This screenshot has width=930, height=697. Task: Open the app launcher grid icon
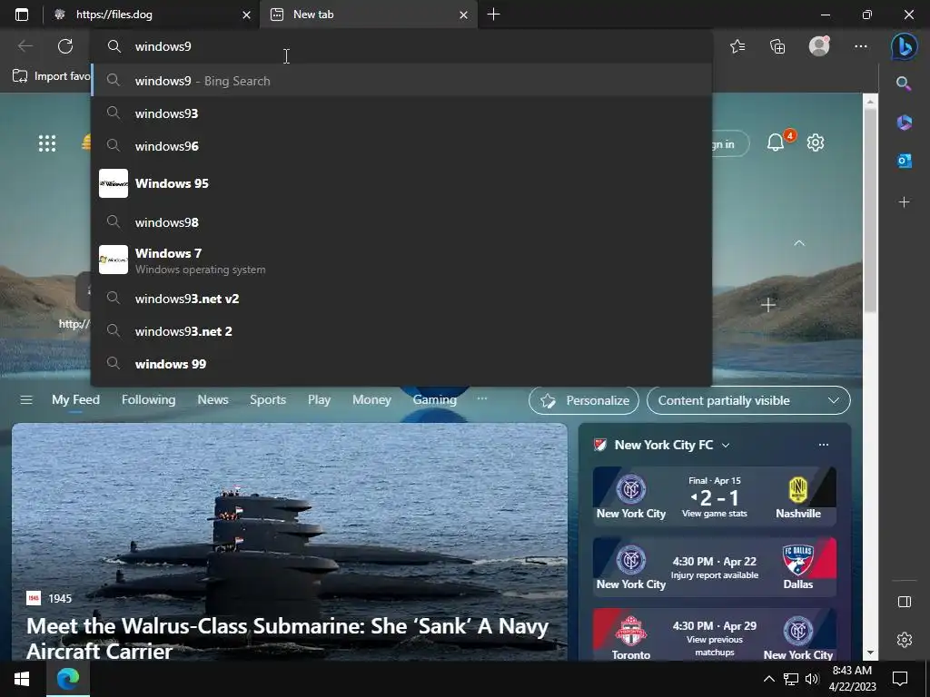(47, 142)
